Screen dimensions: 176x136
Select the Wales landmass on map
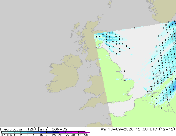95,85
